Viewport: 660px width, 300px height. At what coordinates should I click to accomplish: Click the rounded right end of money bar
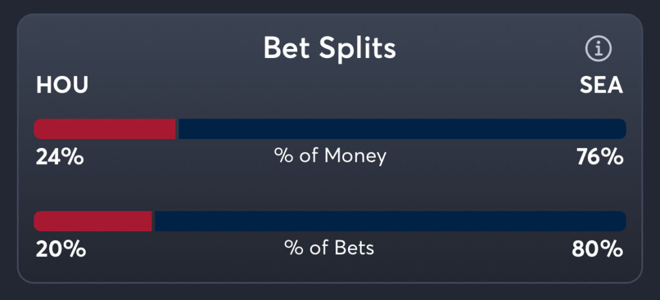click(621, 129)
